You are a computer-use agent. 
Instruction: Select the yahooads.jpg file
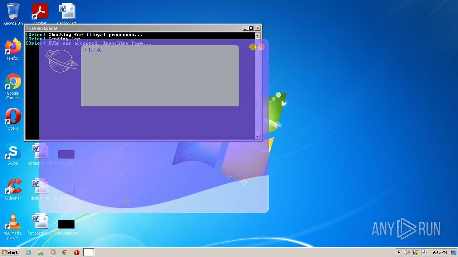tap(67, 227)
